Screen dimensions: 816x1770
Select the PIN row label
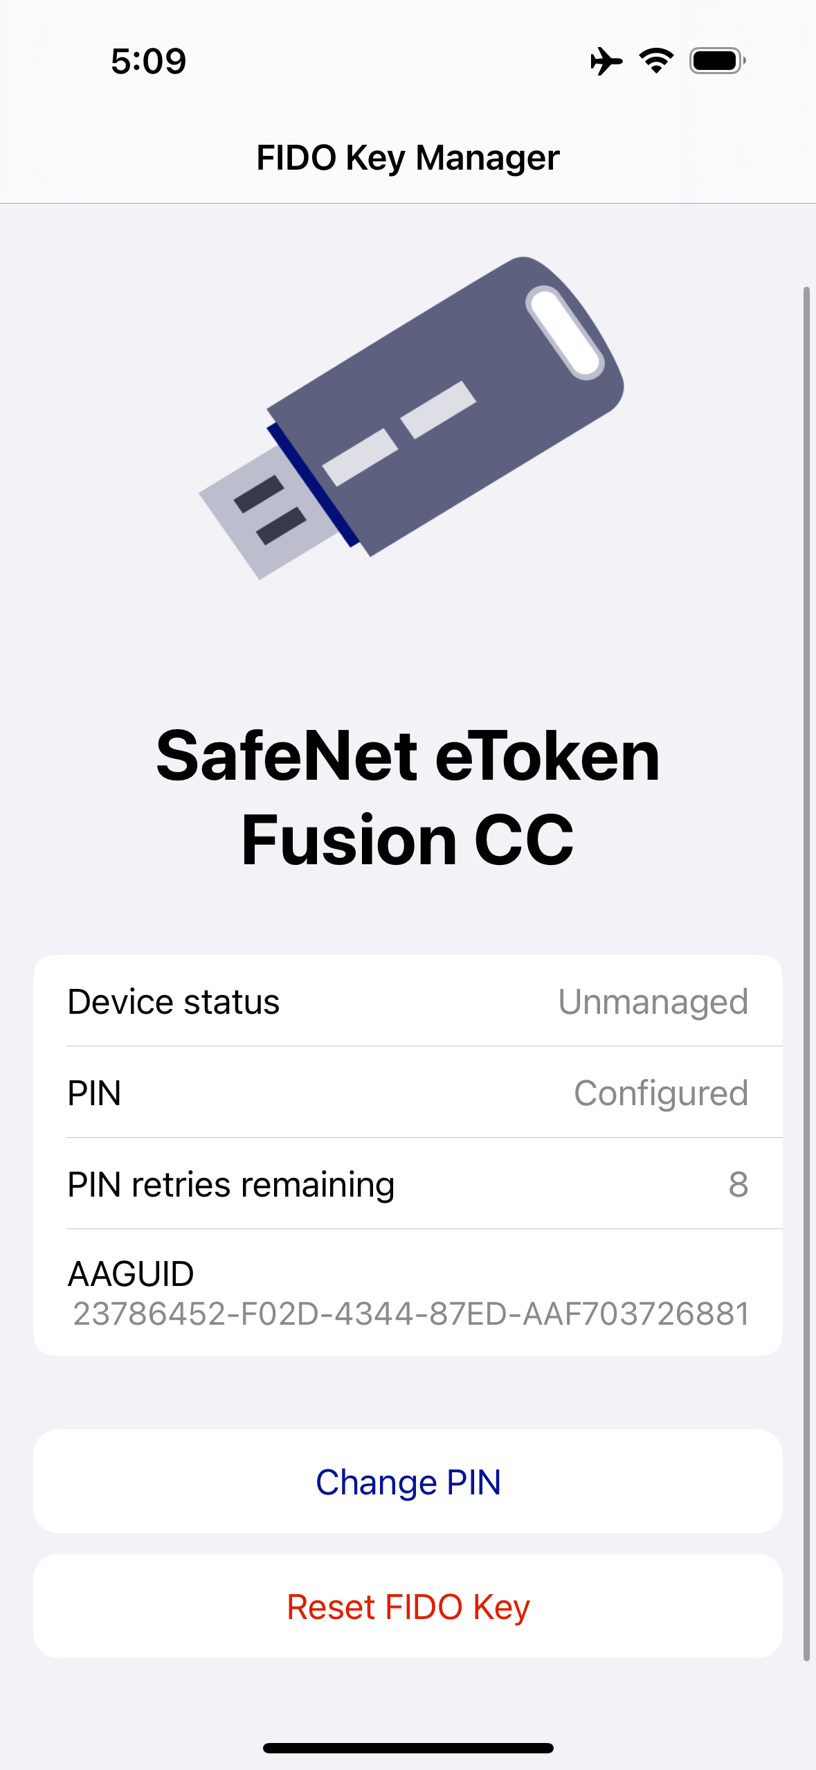click(x=94, y=1093)
